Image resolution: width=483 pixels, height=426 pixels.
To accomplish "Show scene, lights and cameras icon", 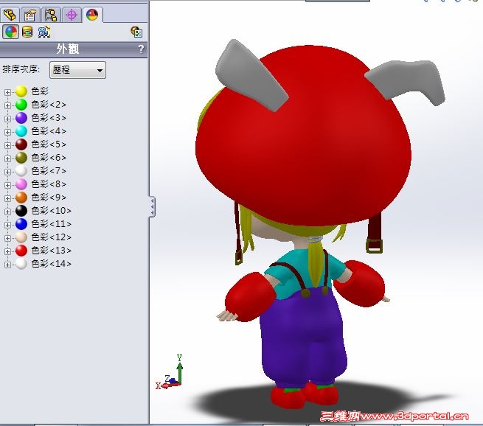I will click(x=44, y=32).
